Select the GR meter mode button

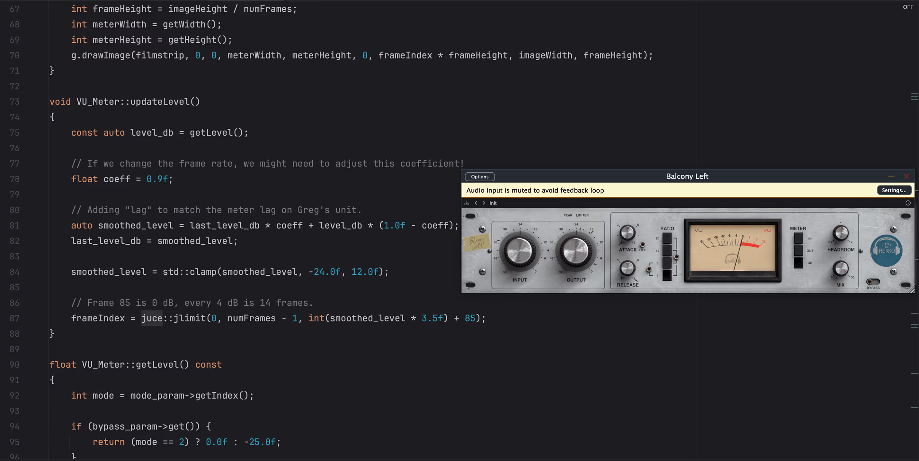coord(798,263)
